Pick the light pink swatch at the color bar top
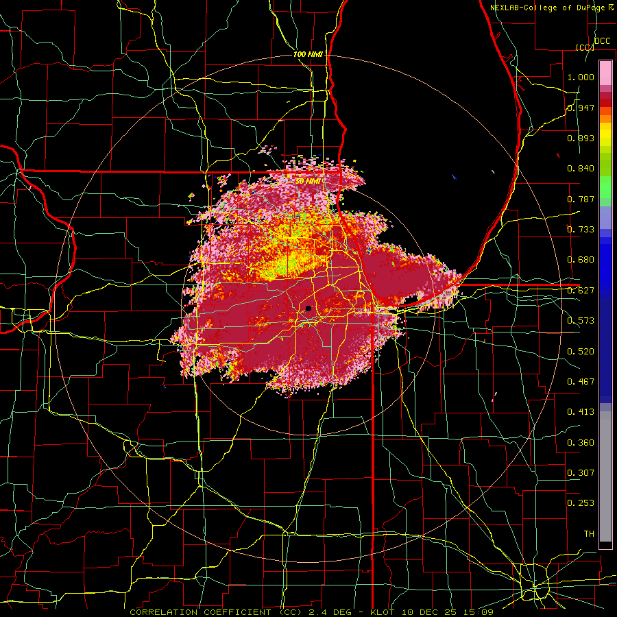The width and height of the screenshot is (617, 617). tap(605, 73)
